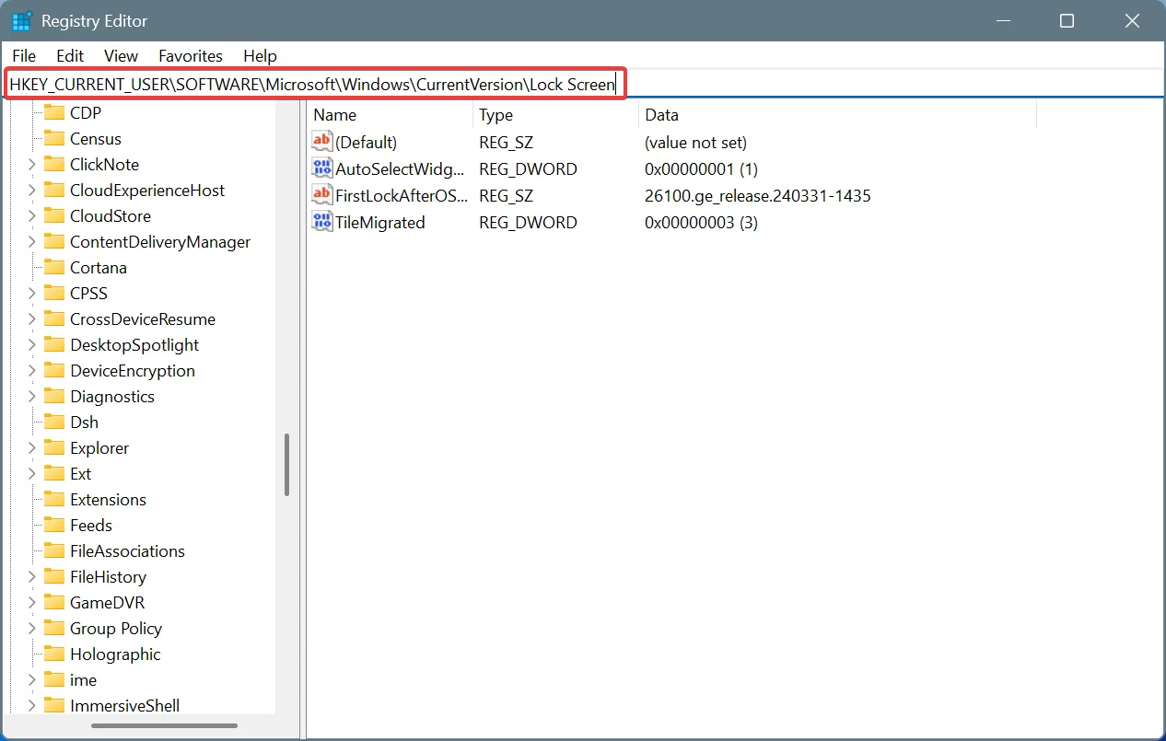Select the FileHistory key label
The image size is (1166, 741).
pos(108,576)
